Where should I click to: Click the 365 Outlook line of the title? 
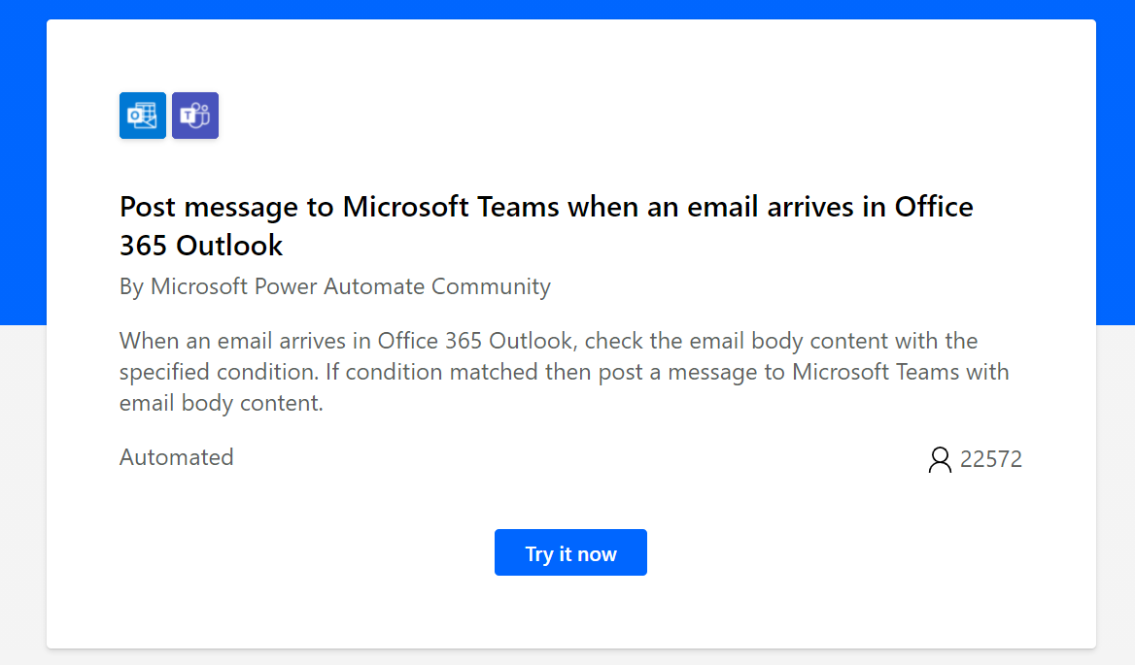(x=201, y=245)
